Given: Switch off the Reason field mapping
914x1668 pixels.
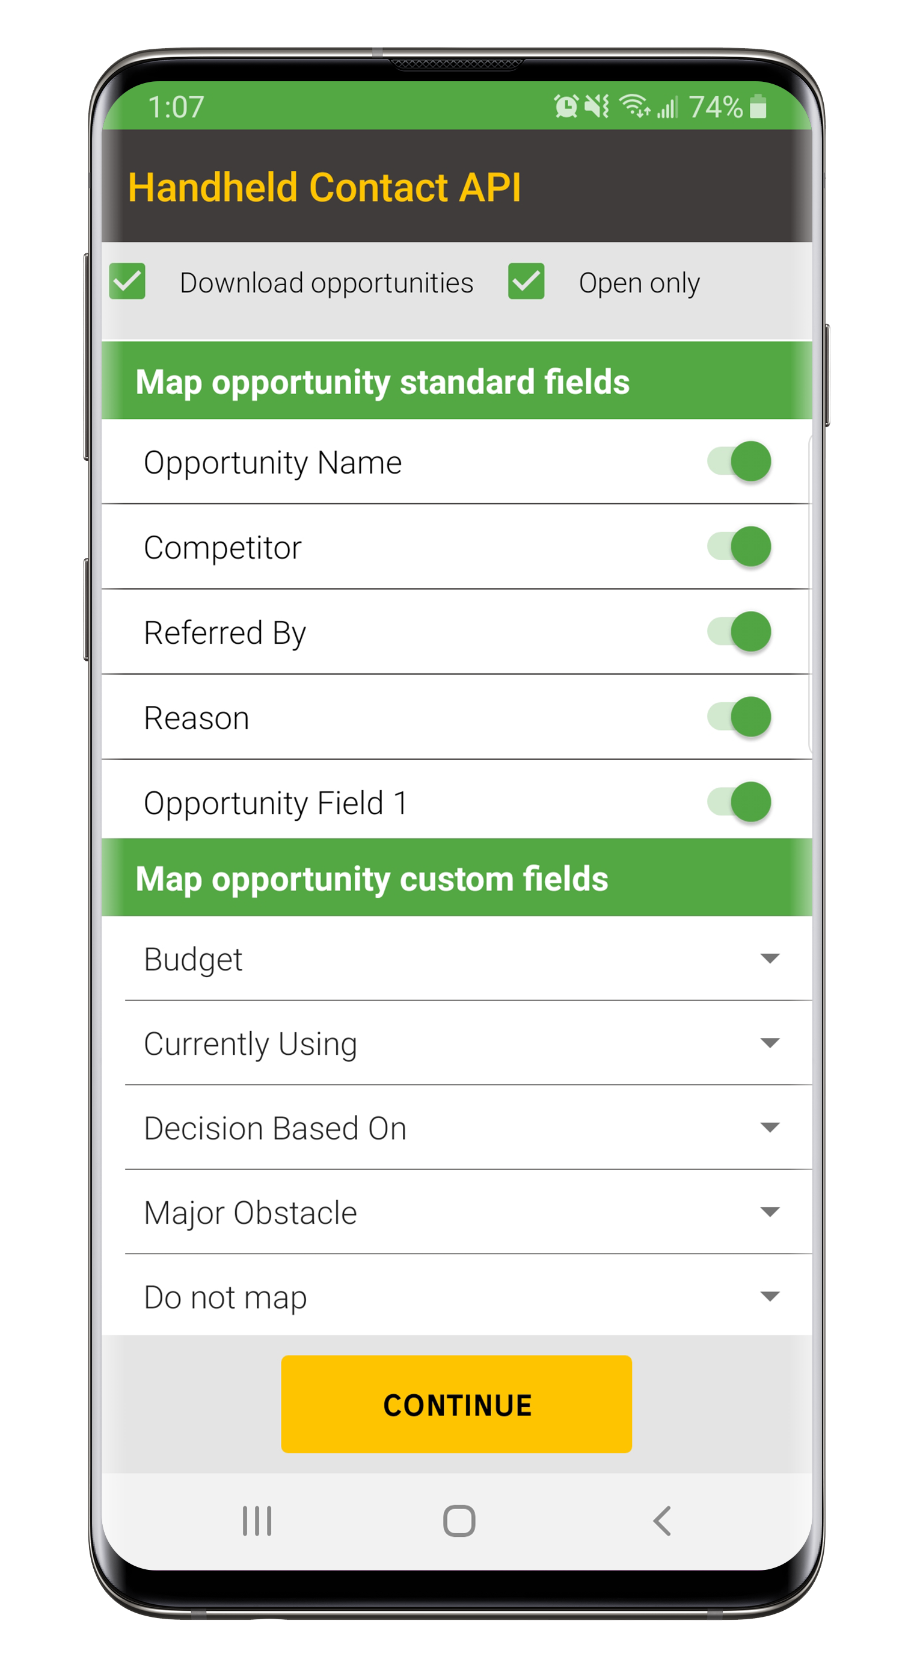Looking at the screenshot, I should point(740,717).
